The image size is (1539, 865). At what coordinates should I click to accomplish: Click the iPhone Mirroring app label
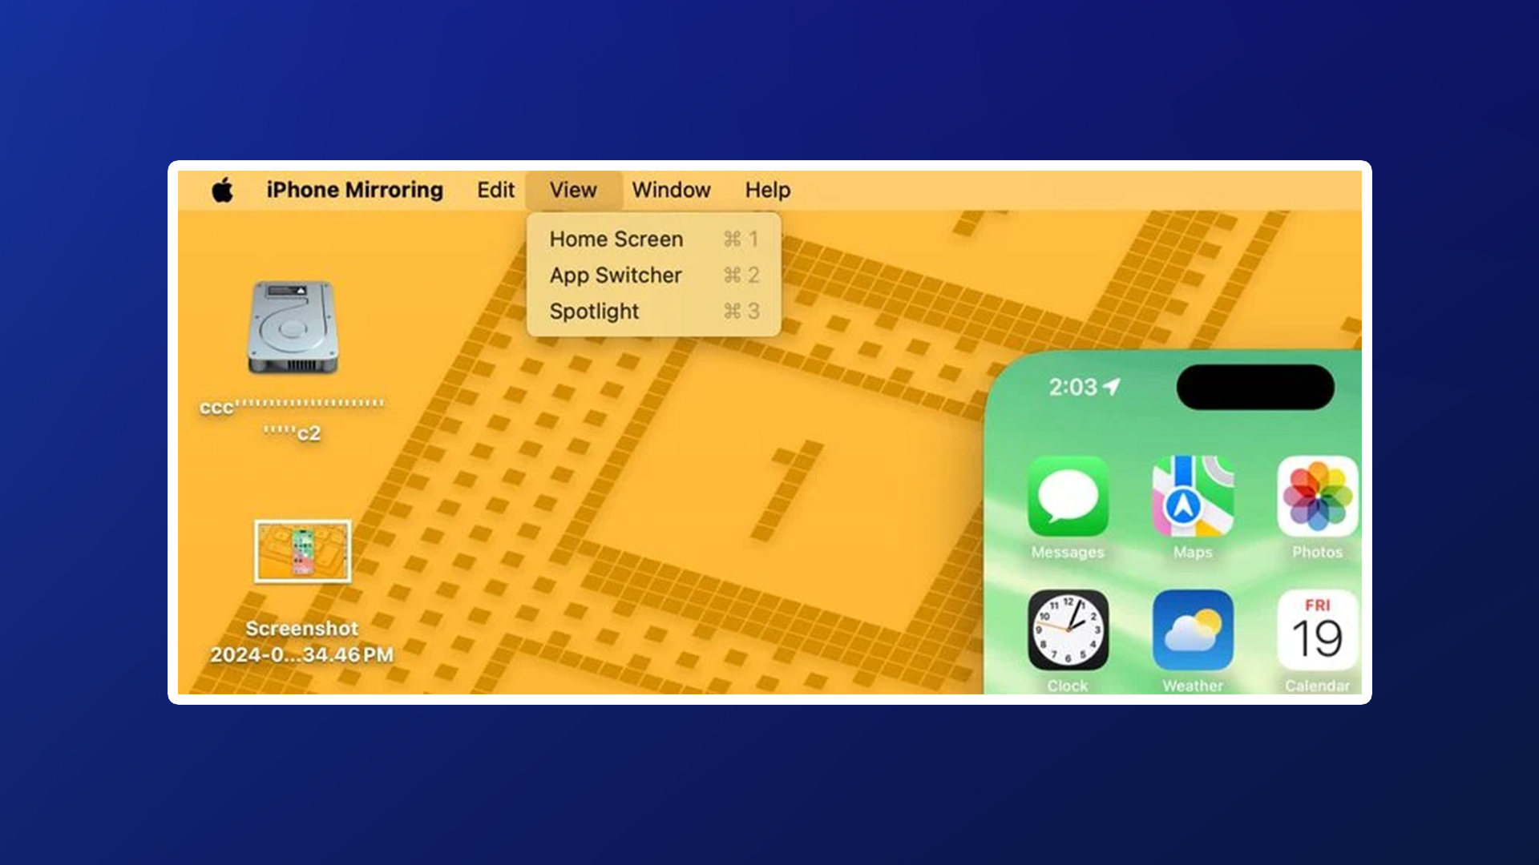pyautogui.click(x=354, y=190)
